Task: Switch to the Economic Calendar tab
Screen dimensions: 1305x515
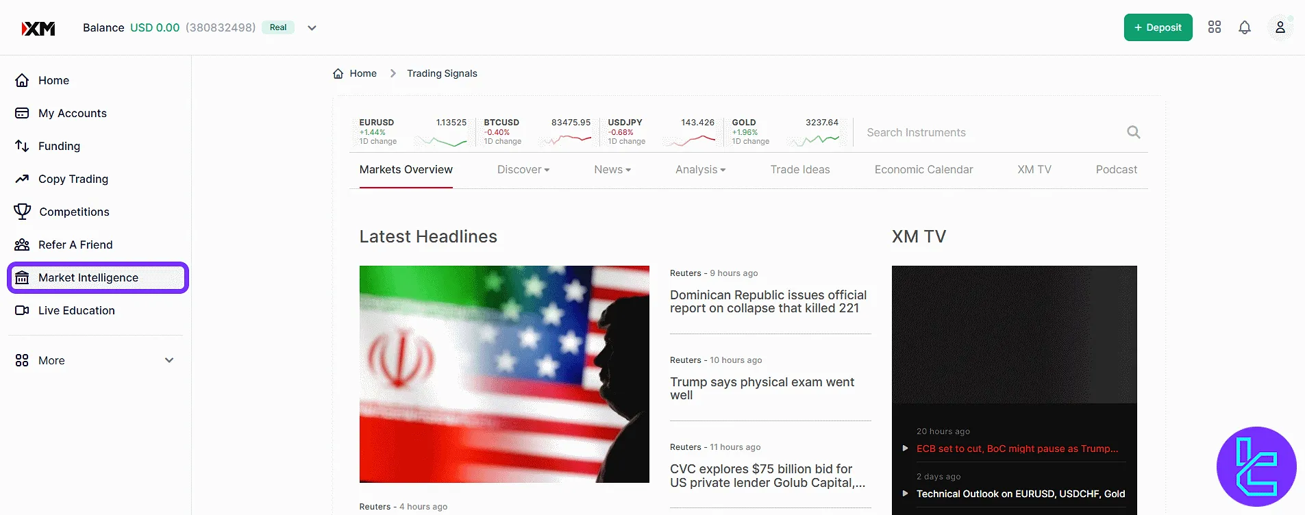Action: click(x=923, y=170)
